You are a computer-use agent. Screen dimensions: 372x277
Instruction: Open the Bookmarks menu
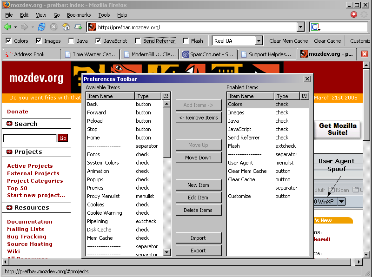pos(79,15)
